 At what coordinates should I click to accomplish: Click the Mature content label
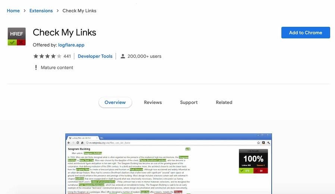57,67
